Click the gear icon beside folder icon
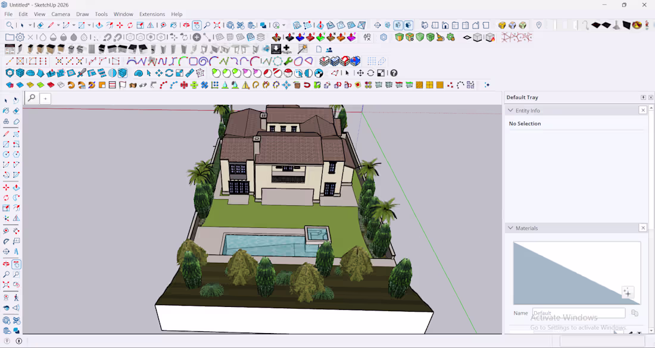 [x=20, y=37]
